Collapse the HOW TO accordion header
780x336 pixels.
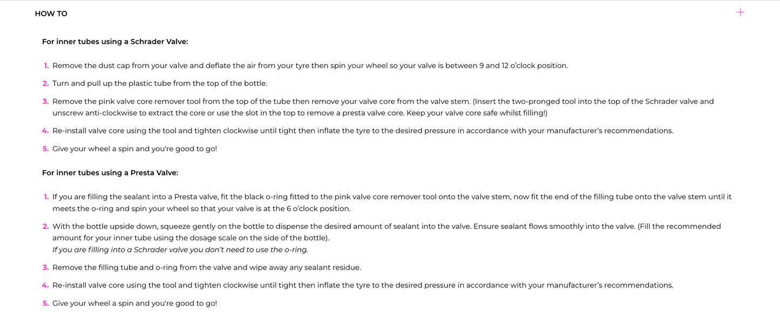pos(51,14)
